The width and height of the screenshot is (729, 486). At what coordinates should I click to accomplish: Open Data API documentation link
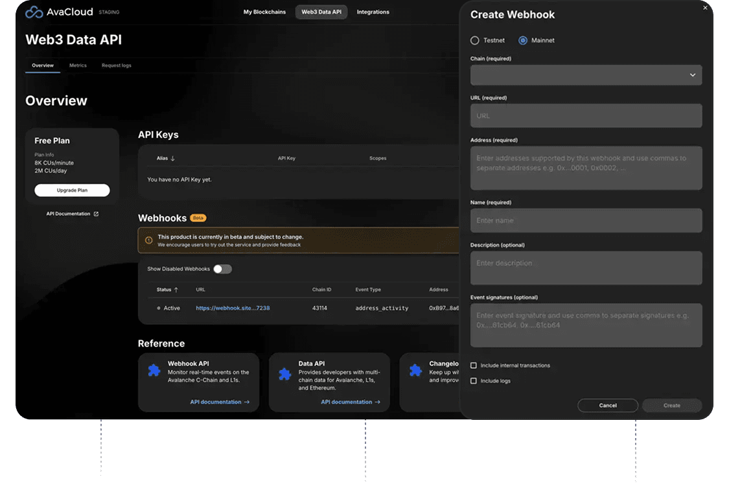[351, 402]
